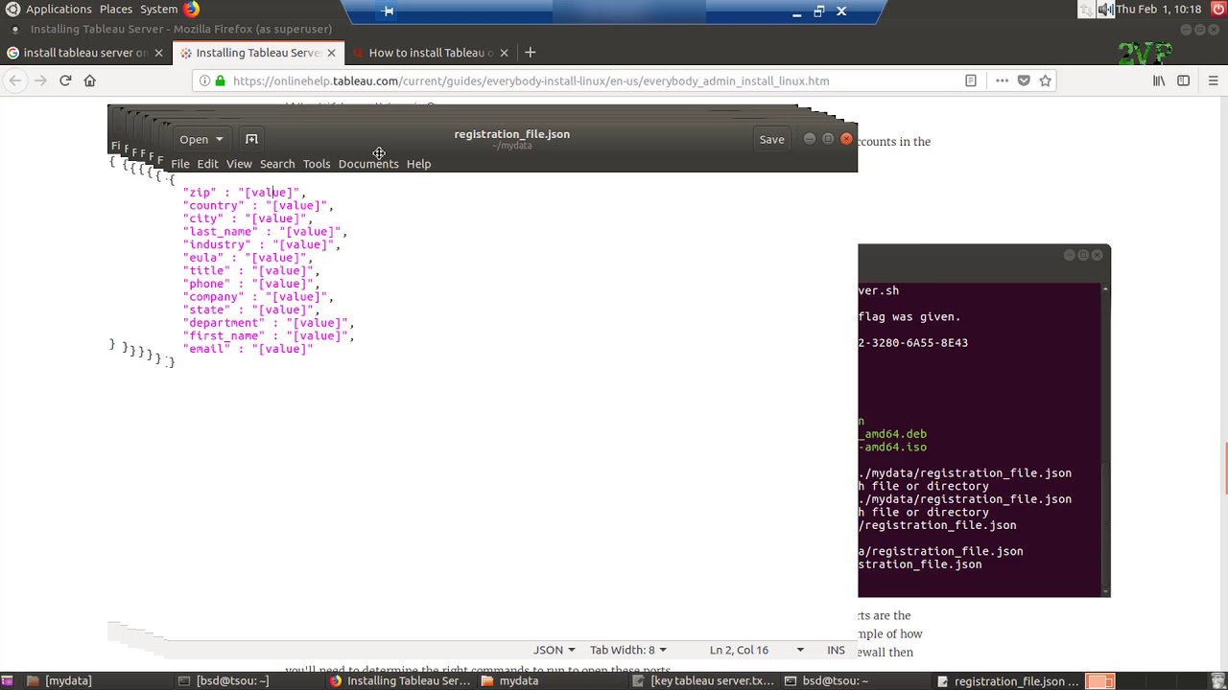Toggle reader view in URL bar
This screenshot has height=690, width=1228.
pyautogui.click(x=971, y=80)
